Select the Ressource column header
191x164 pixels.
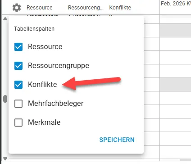[x=40, y=8]
